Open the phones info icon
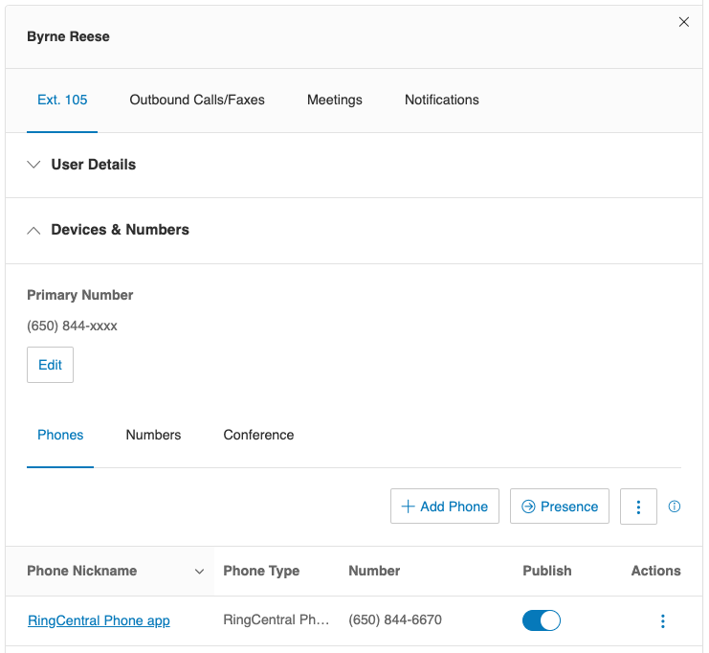The width and height of the screenshot is (709, 653). click(x=674, y=507)
